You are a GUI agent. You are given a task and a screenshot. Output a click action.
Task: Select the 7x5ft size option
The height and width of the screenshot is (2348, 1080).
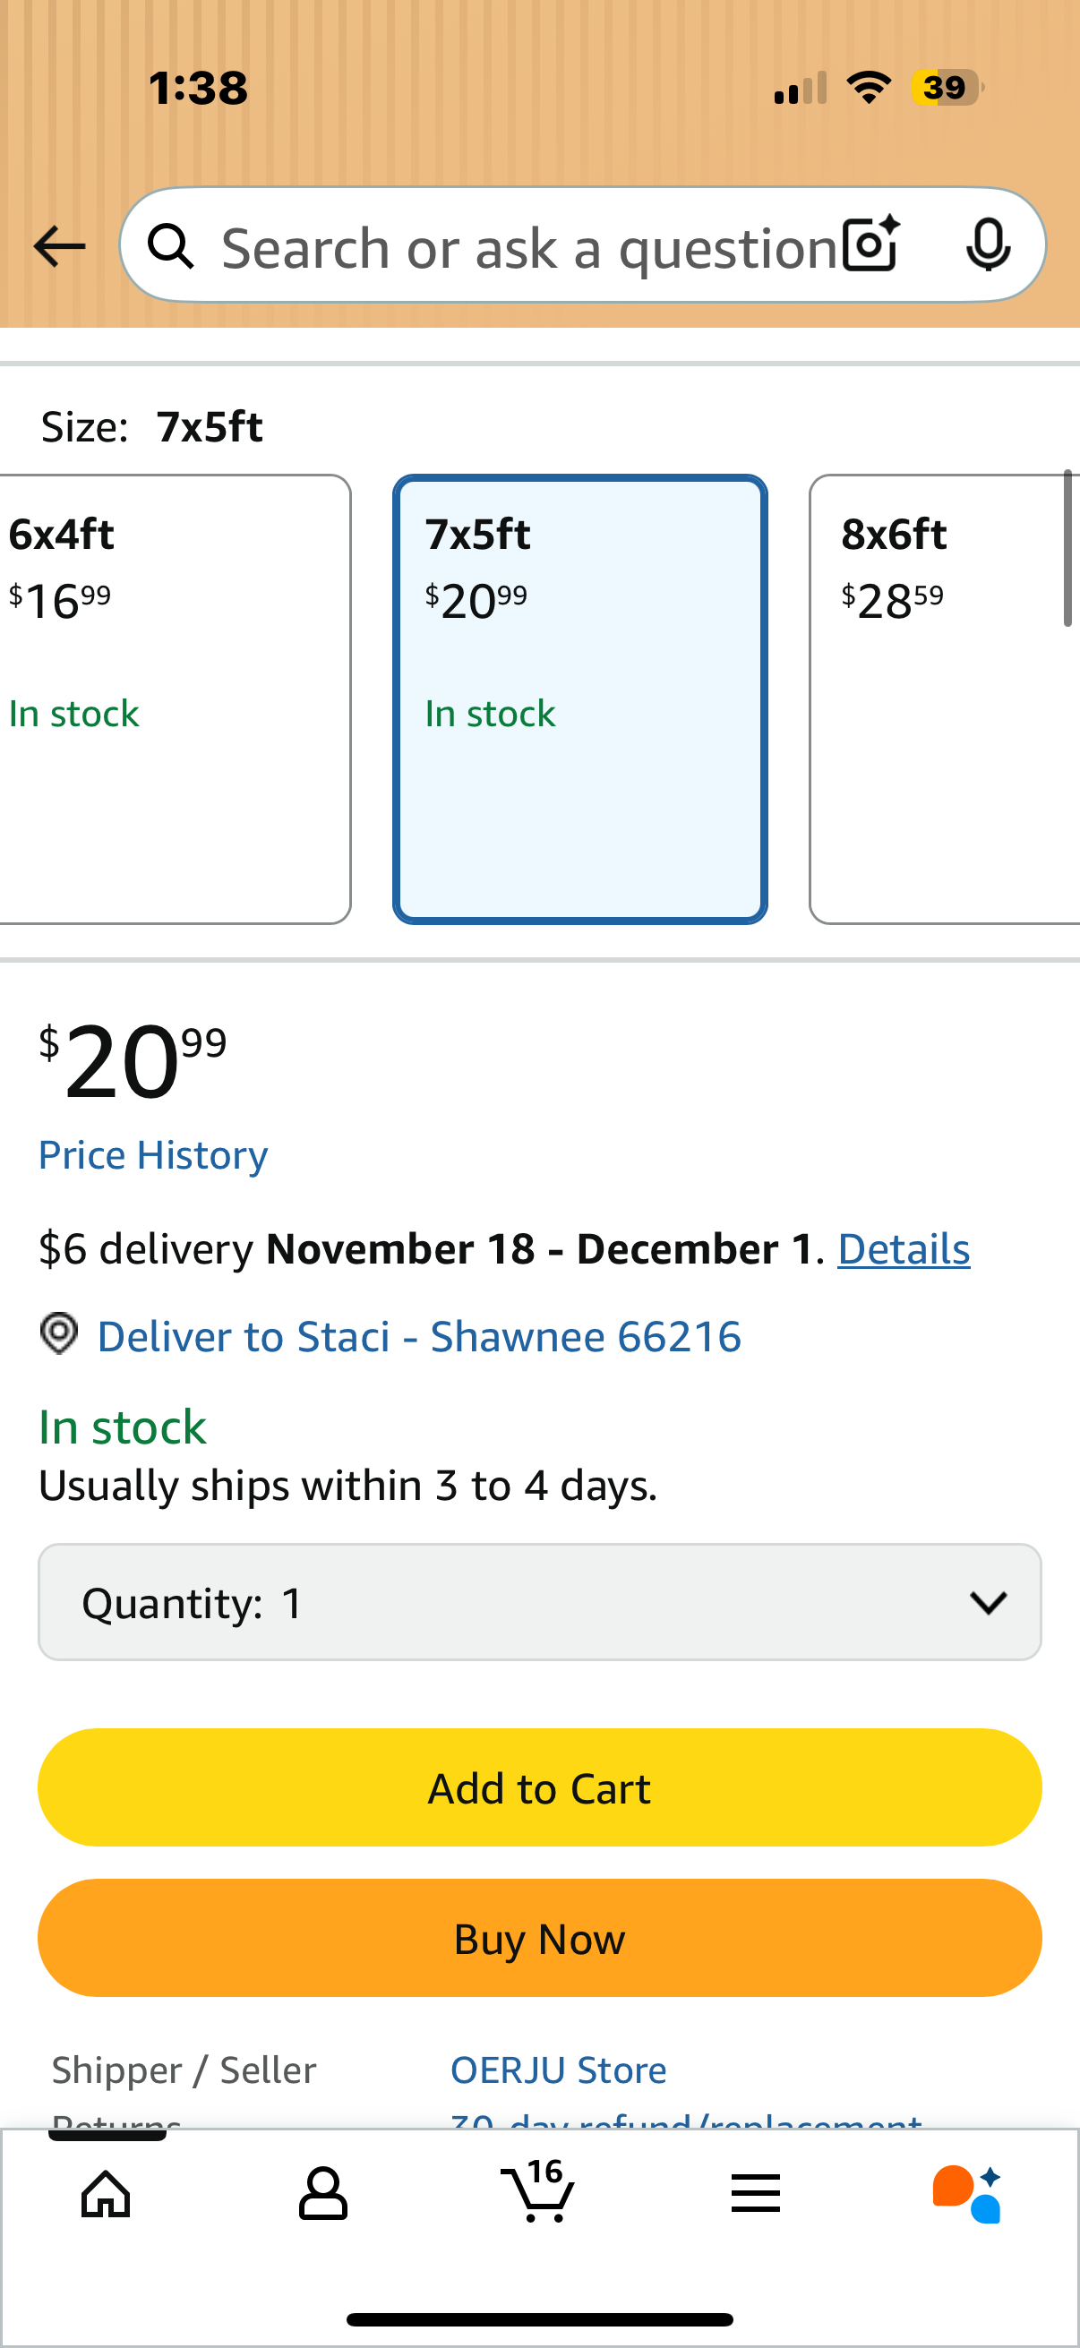click(x=579, y=699)
